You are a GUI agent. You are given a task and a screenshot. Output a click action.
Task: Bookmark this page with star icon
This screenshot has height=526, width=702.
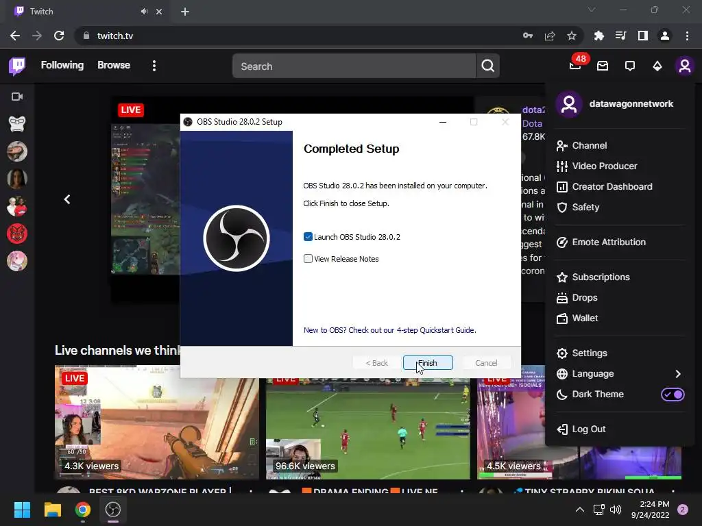pos(572,36)
